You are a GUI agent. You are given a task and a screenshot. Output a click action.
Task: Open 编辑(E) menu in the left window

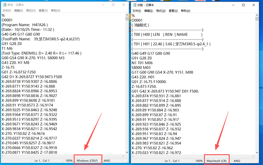pyautogui.click(x=18, y=11)
